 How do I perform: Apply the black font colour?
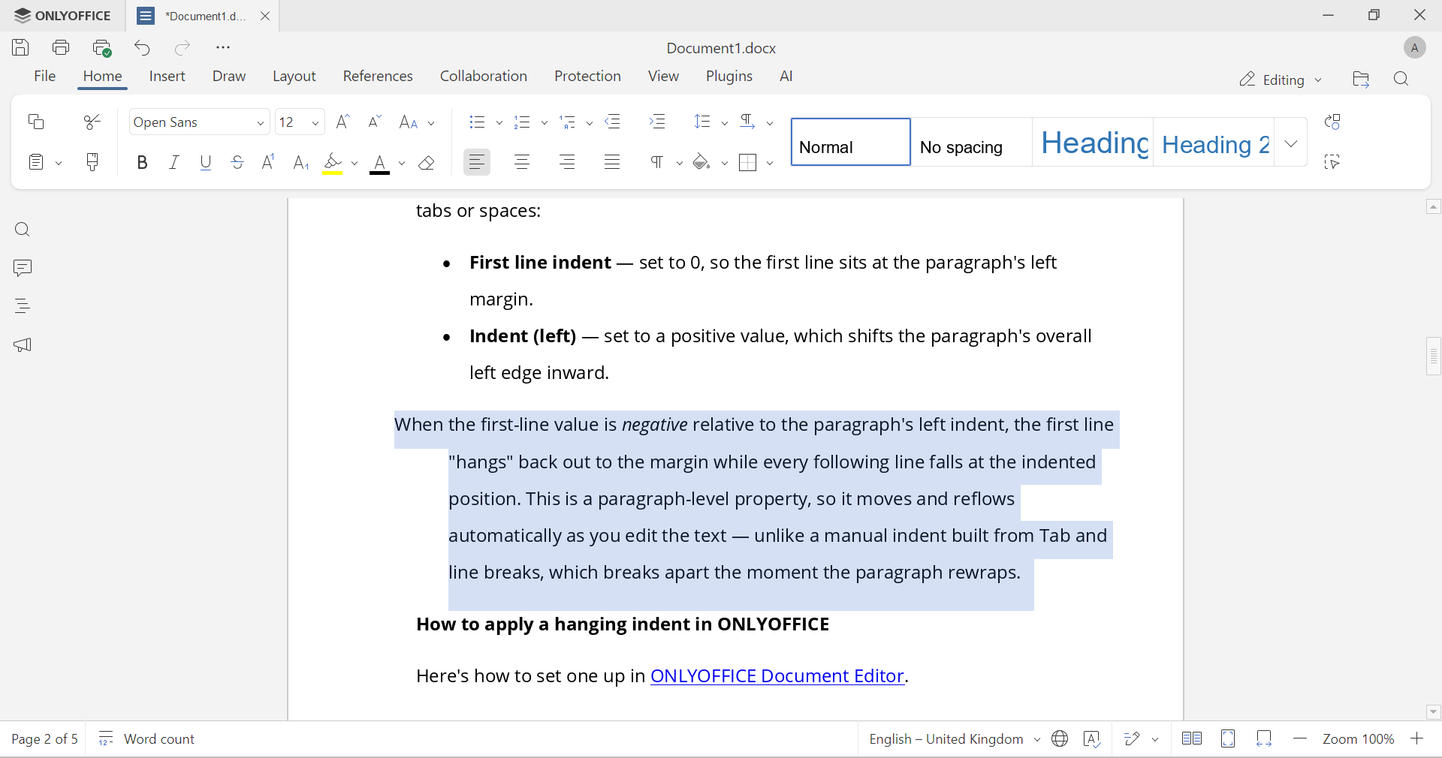[380, 163]
